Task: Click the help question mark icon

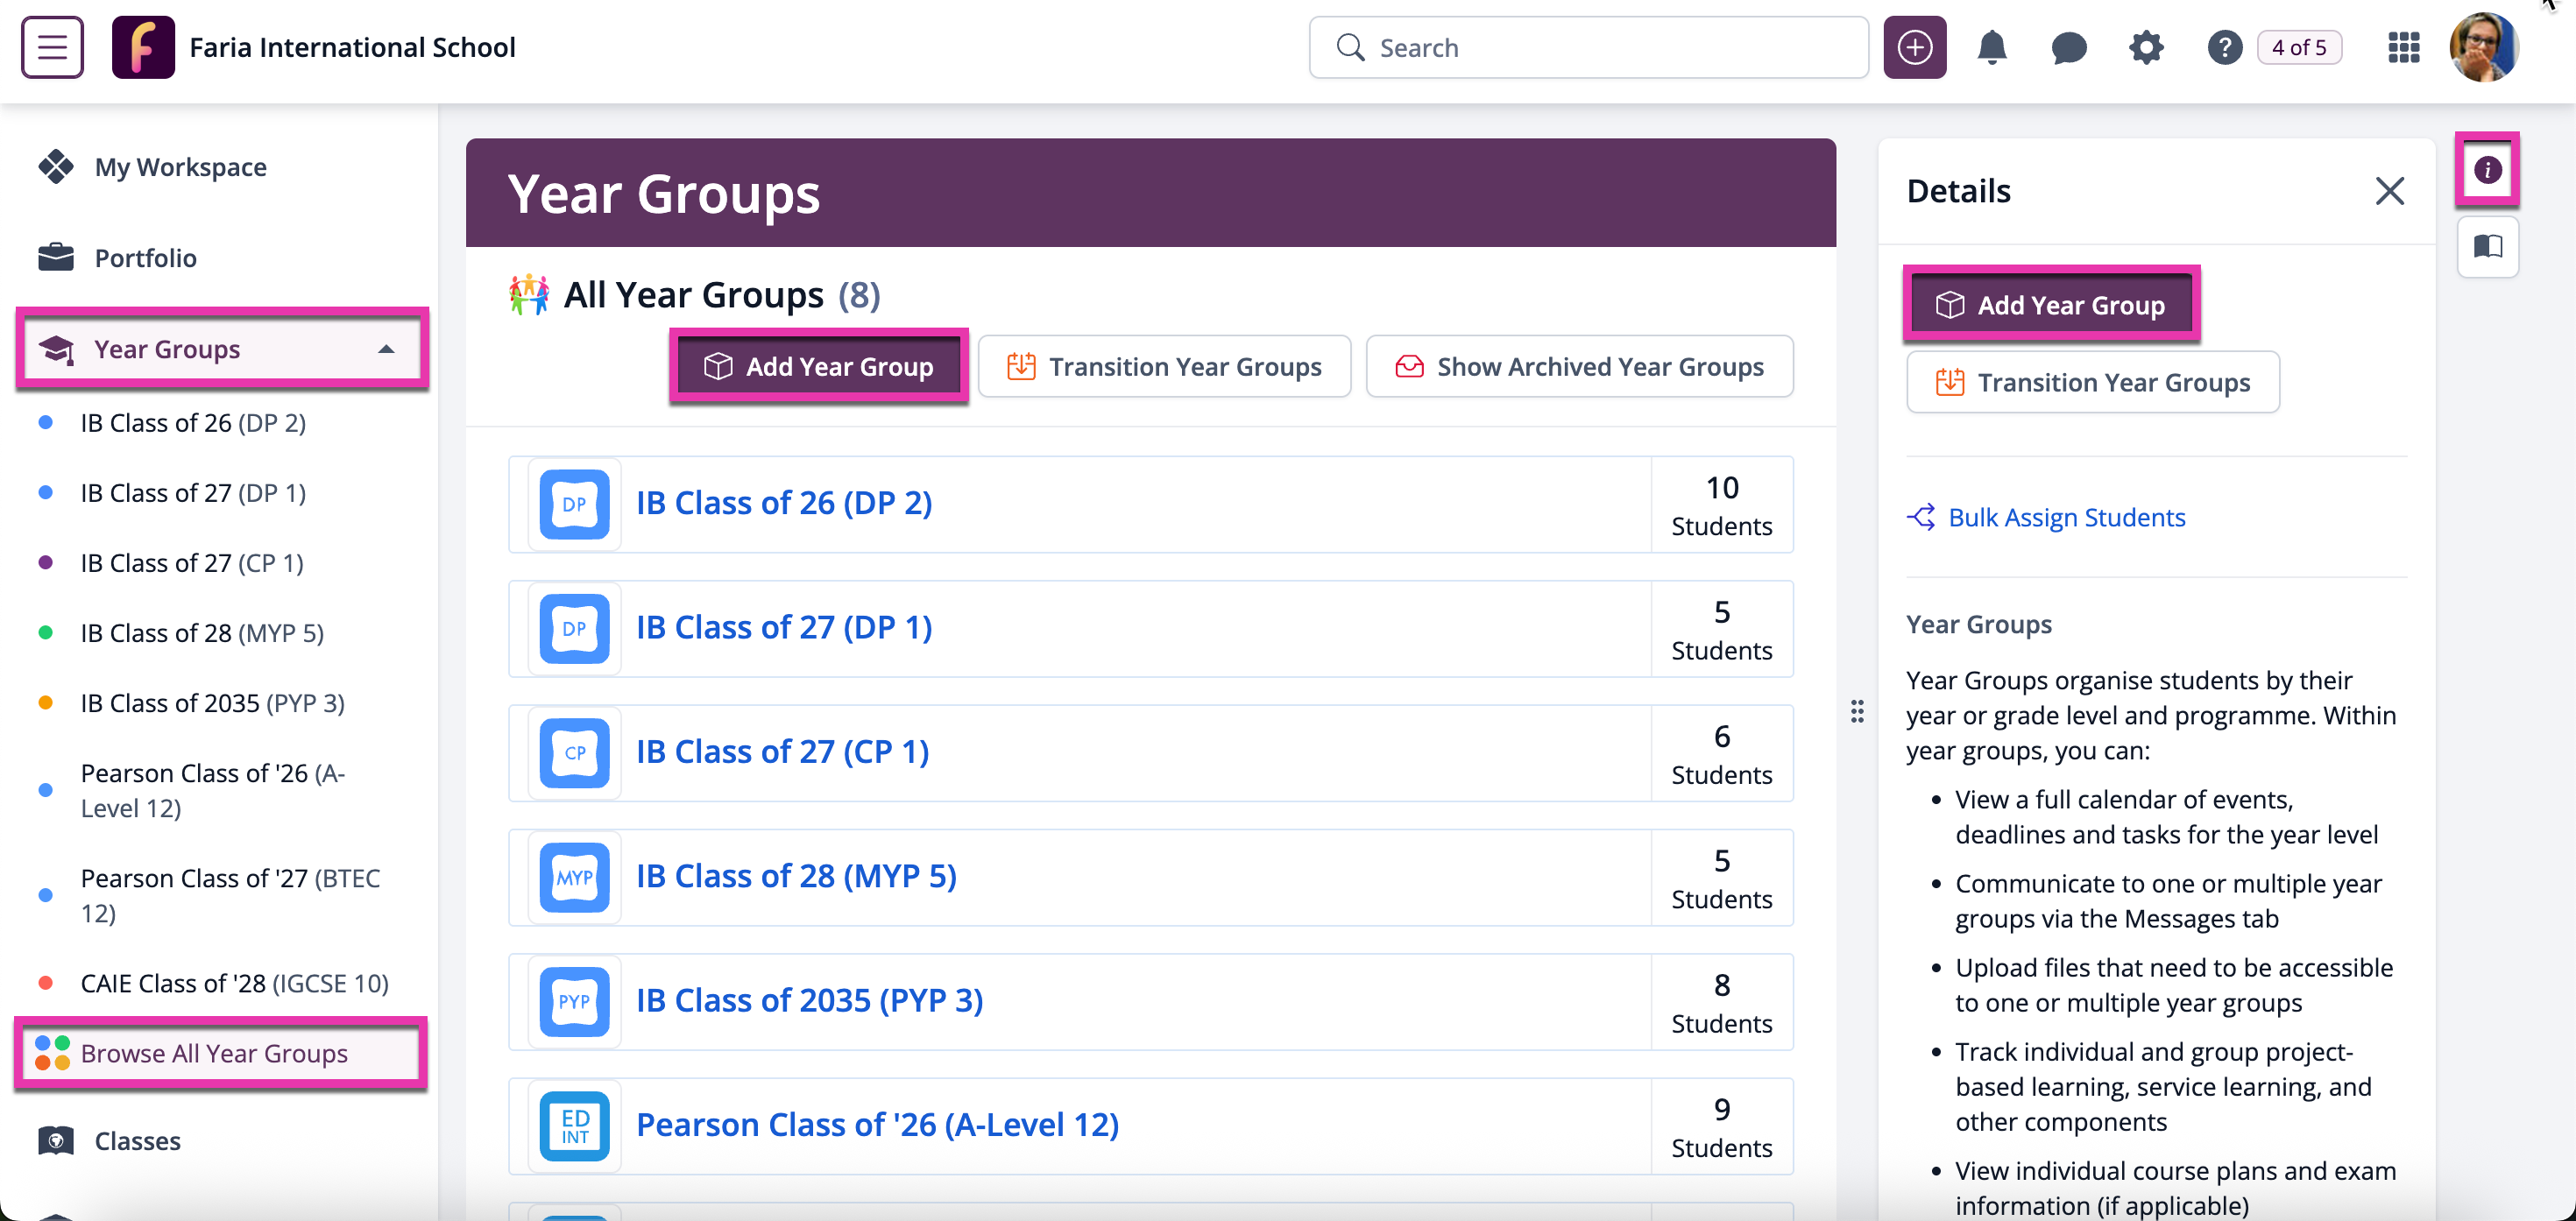Action: coord(2224,47)
